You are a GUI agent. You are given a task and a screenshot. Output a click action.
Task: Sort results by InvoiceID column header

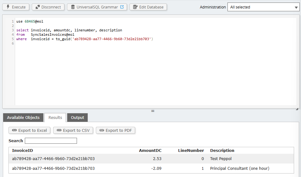[x=23, y=150]
